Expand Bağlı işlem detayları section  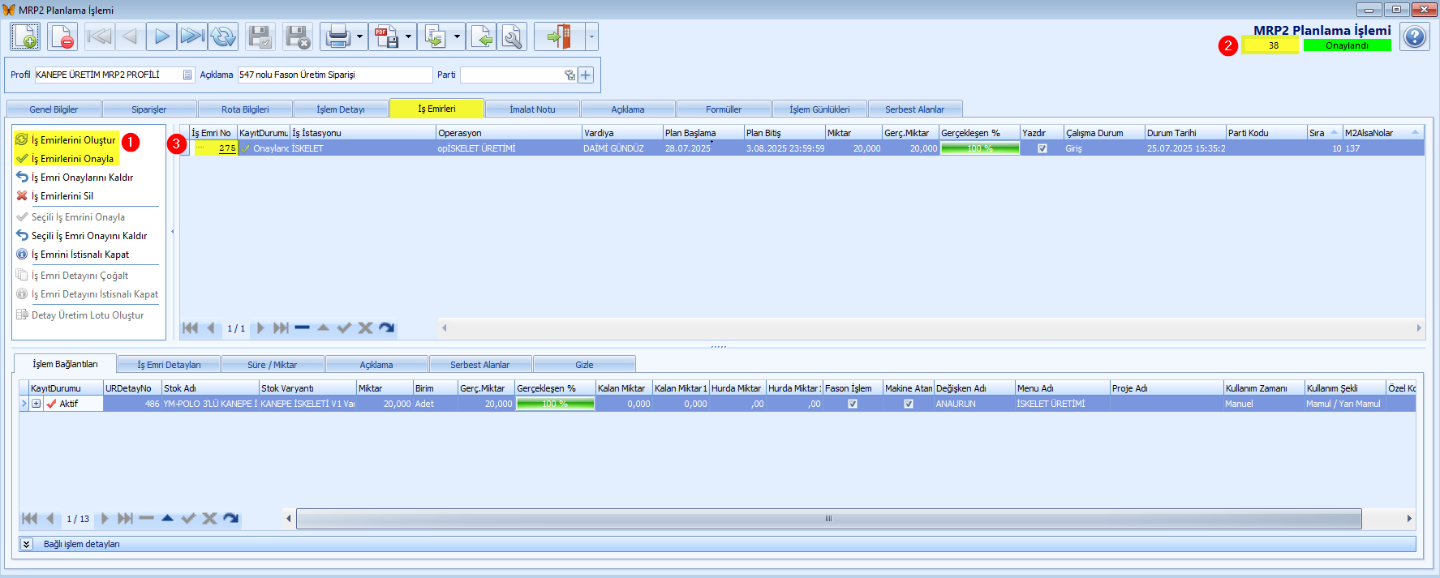[x=27, y=544]
